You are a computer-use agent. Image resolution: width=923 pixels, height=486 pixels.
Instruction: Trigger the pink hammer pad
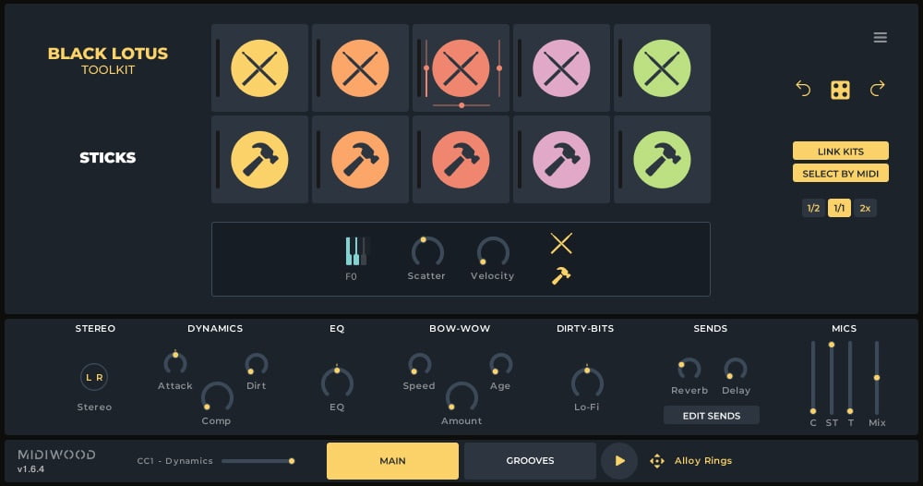tap(561, 160)
